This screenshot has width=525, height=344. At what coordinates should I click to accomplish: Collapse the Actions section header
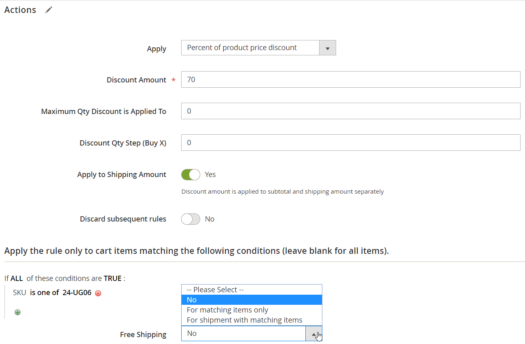(20, 10)
